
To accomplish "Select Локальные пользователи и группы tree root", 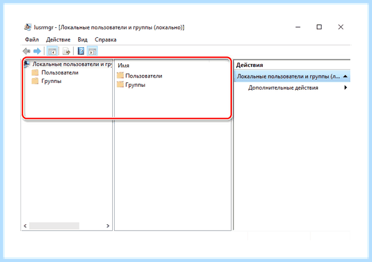I will (x=72, y=64).
